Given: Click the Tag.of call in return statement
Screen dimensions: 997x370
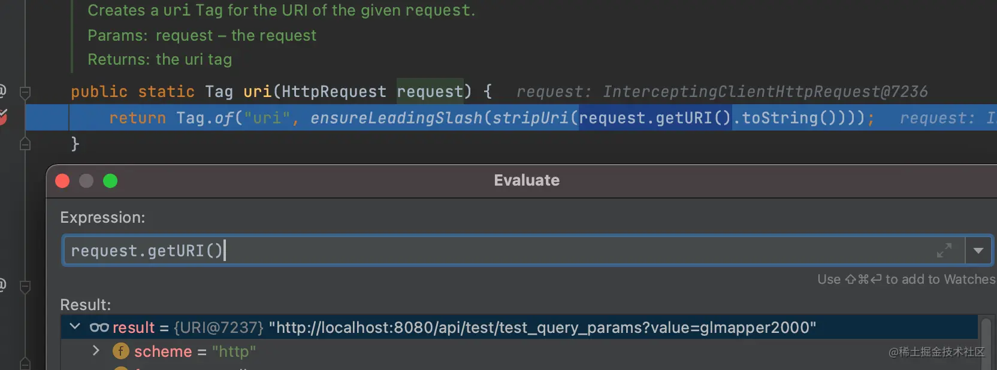Looking at the screenshot, I should point(204,118).
